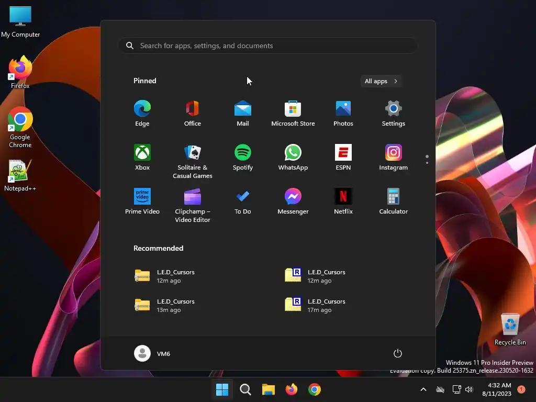This screenshot has height=402, width=536.
Task: Open the clock showing 4:32 AM
Action: [497, 389]
